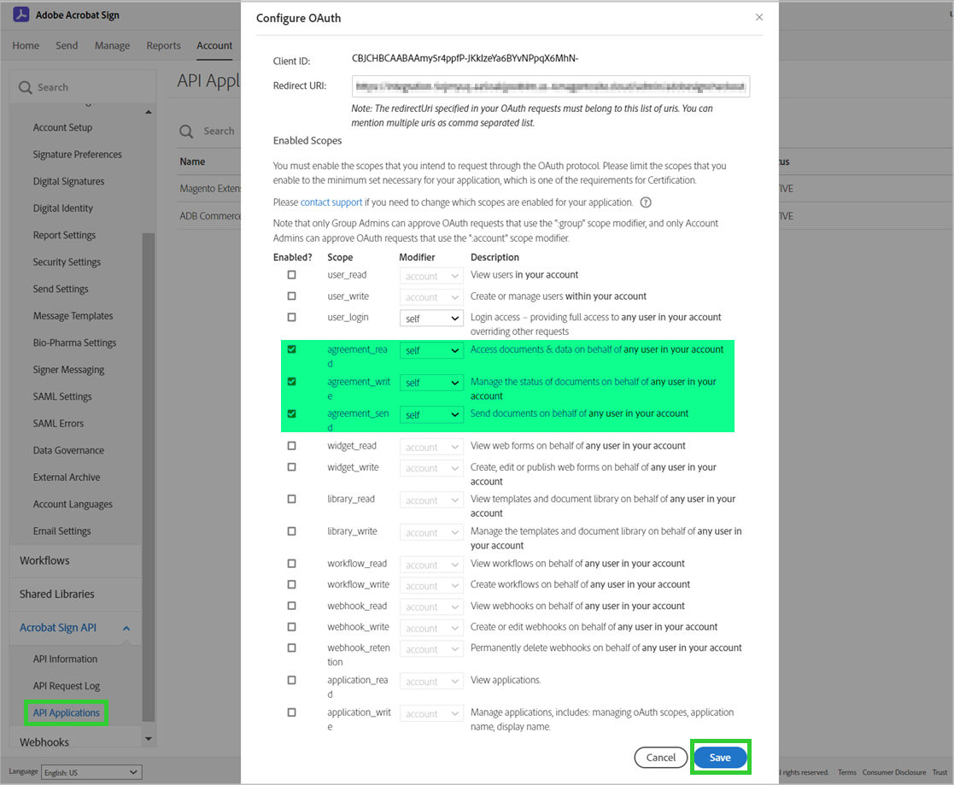The height and width of the screenshot is (785, 954).
Task: Select the Client ID value text
Action: tap(465, 58)
